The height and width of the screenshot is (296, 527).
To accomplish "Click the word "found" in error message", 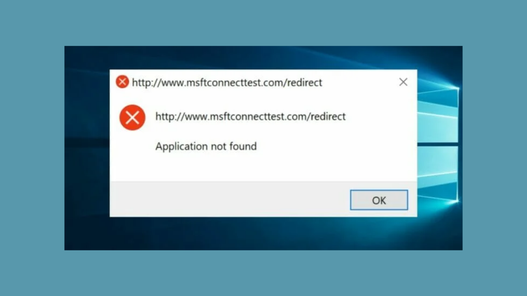I will pos(243,146).
